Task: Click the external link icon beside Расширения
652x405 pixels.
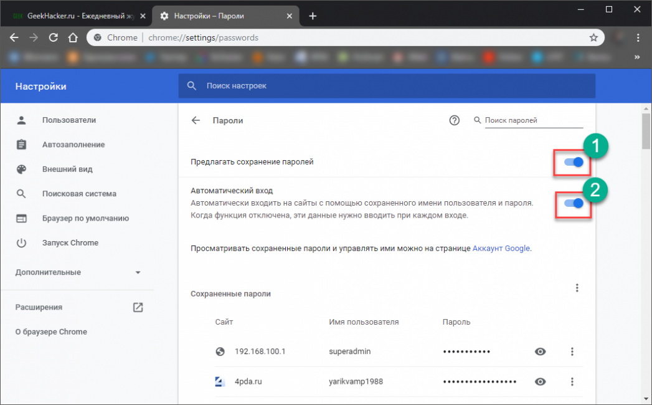Action: [x=138, y=307]
